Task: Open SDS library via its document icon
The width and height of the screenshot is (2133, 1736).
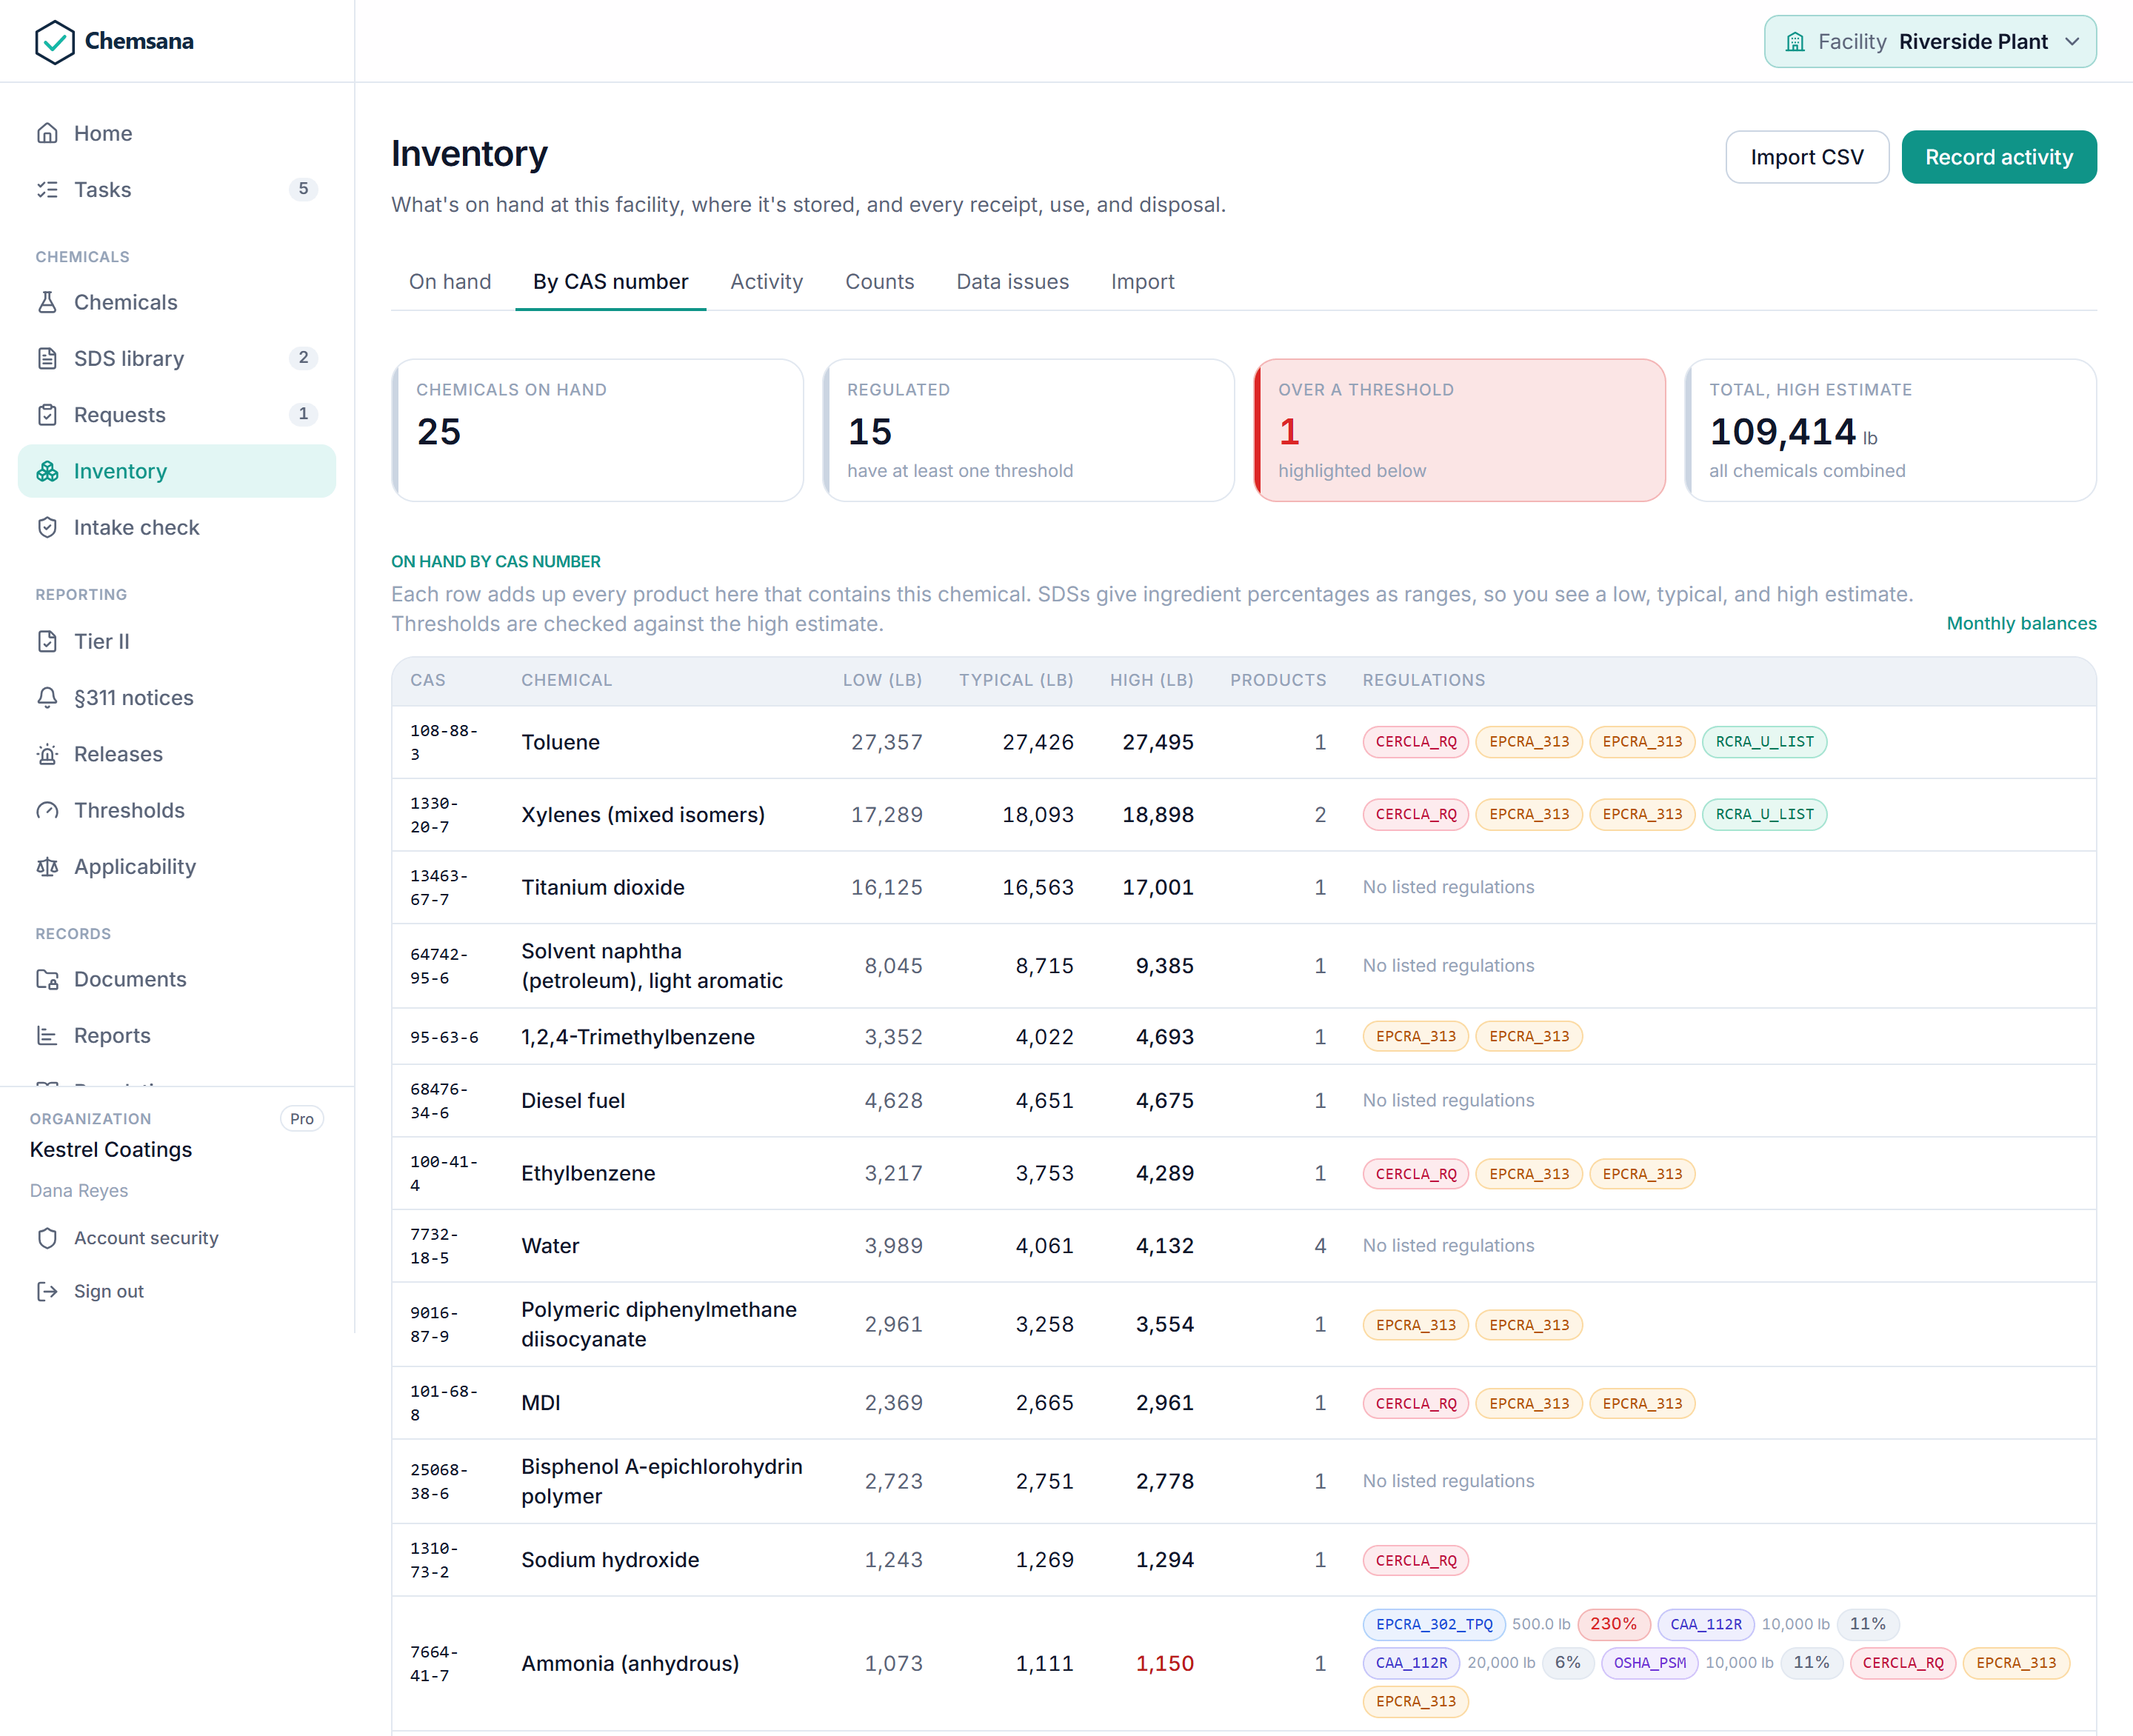Action: click(47, 358)
